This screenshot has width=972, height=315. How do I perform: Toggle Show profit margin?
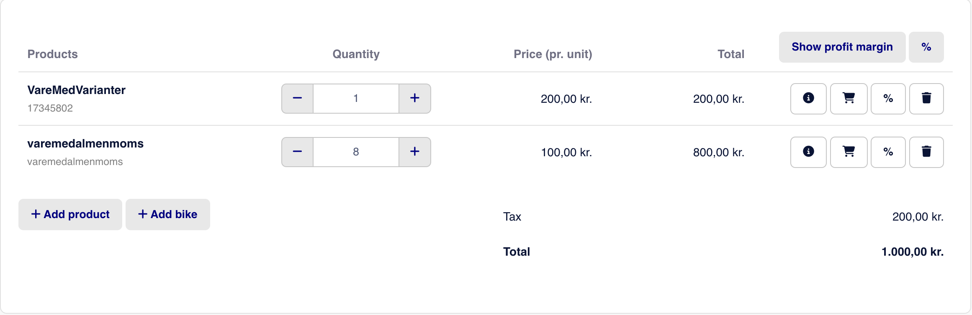(x=842, y=47)
